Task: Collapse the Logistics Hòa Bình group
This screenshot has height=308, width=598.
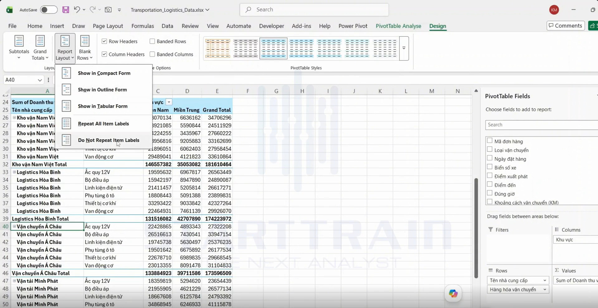Action: pyautogui.click(x=14, y=172)
